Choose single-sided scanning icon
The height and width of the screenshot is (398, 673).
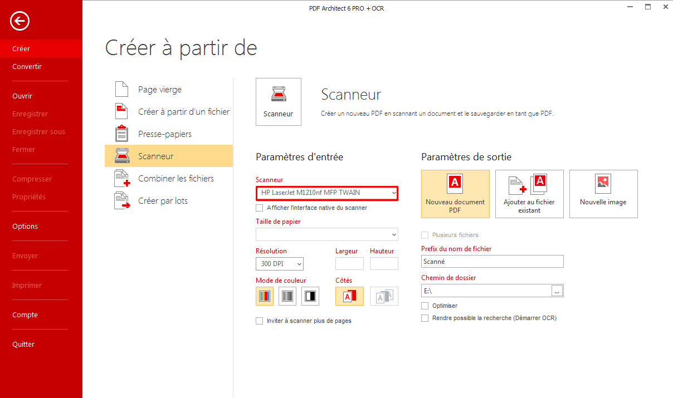pyautogui.click(x=349, y=296)
